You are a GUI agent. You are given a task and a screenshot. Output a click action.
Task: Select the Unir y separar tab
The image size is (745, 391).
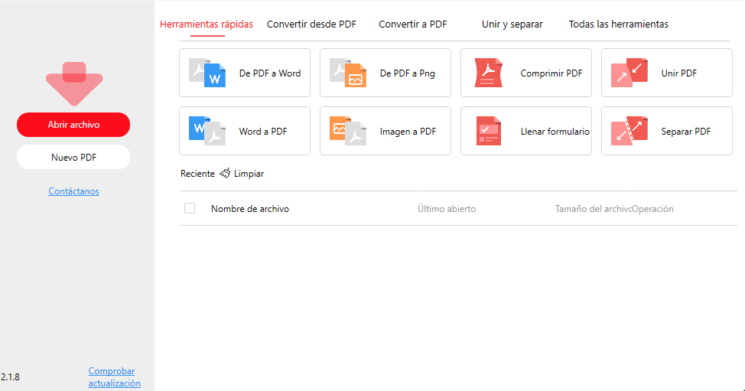click(x=512, y=24)
